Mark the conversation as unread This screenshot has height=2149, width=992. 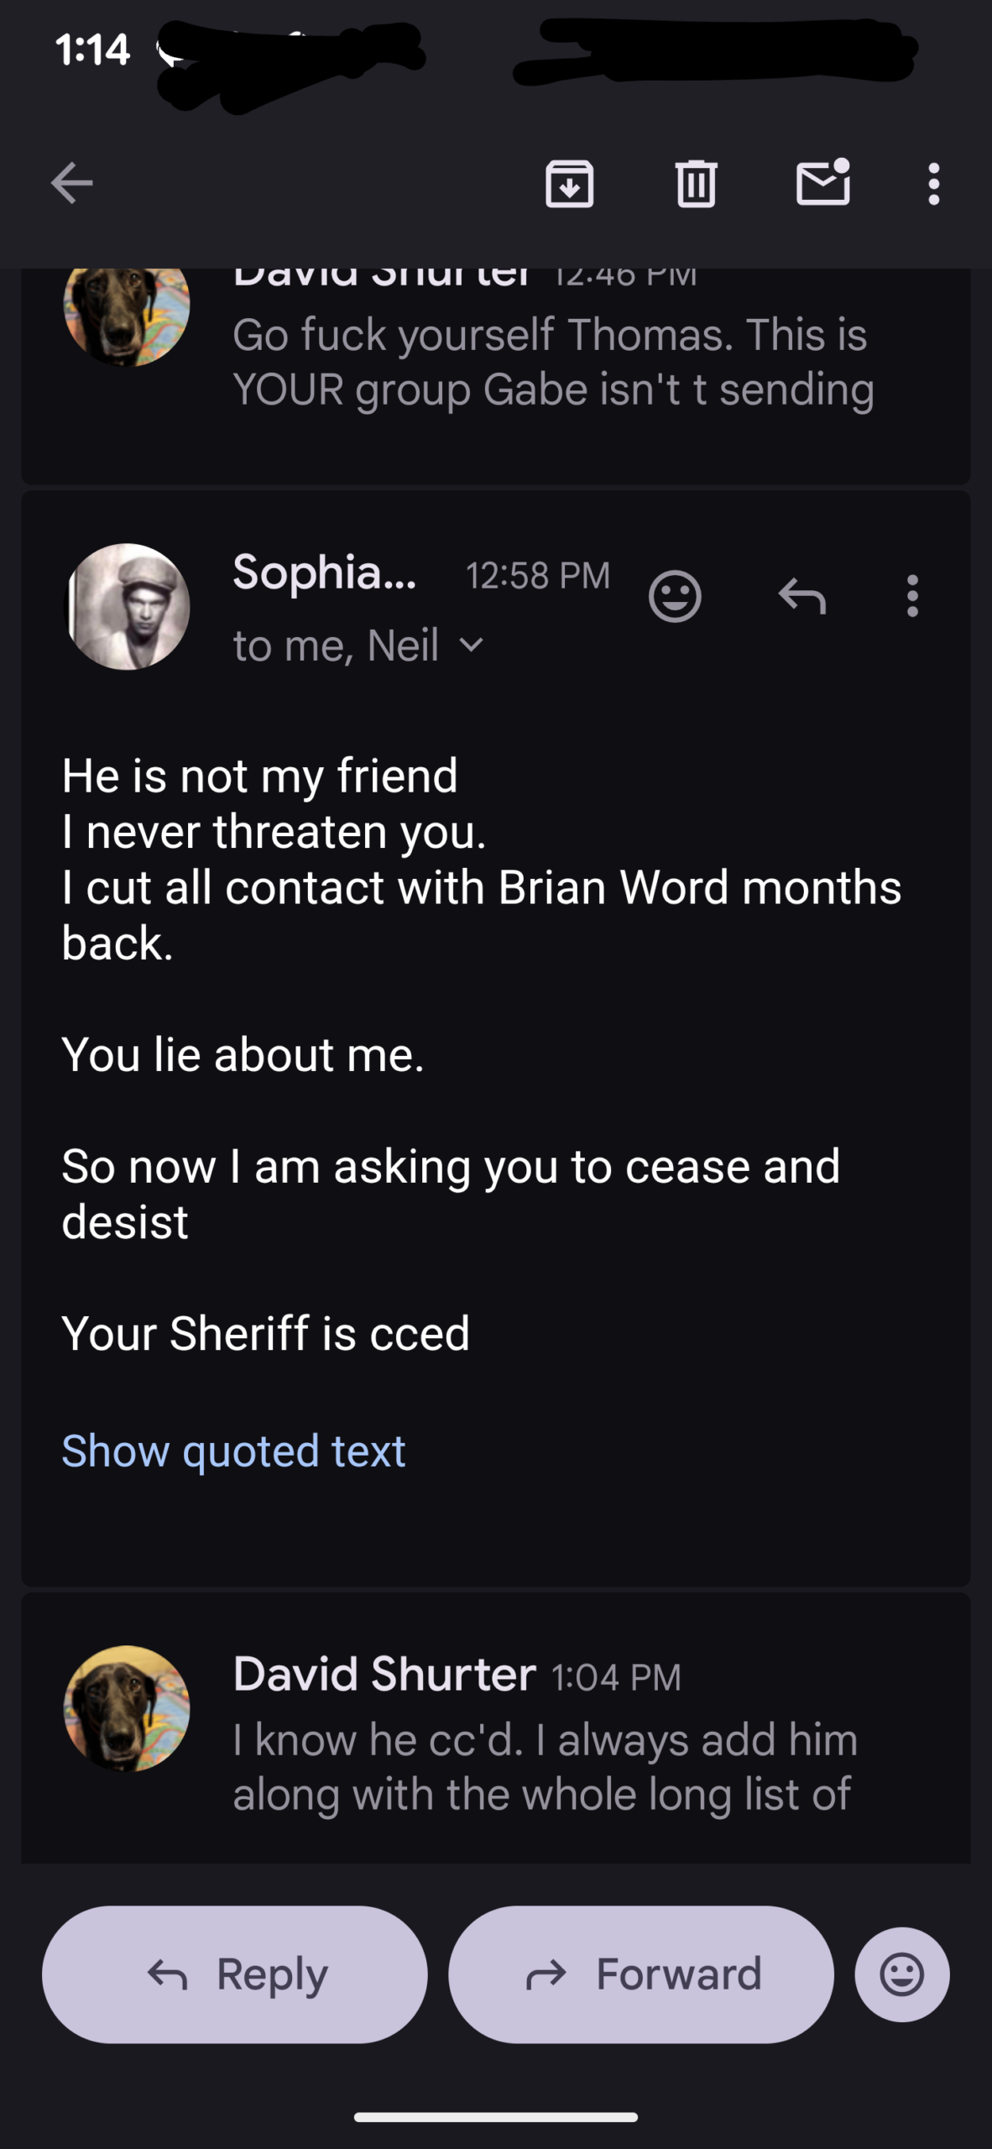[822, 183]
